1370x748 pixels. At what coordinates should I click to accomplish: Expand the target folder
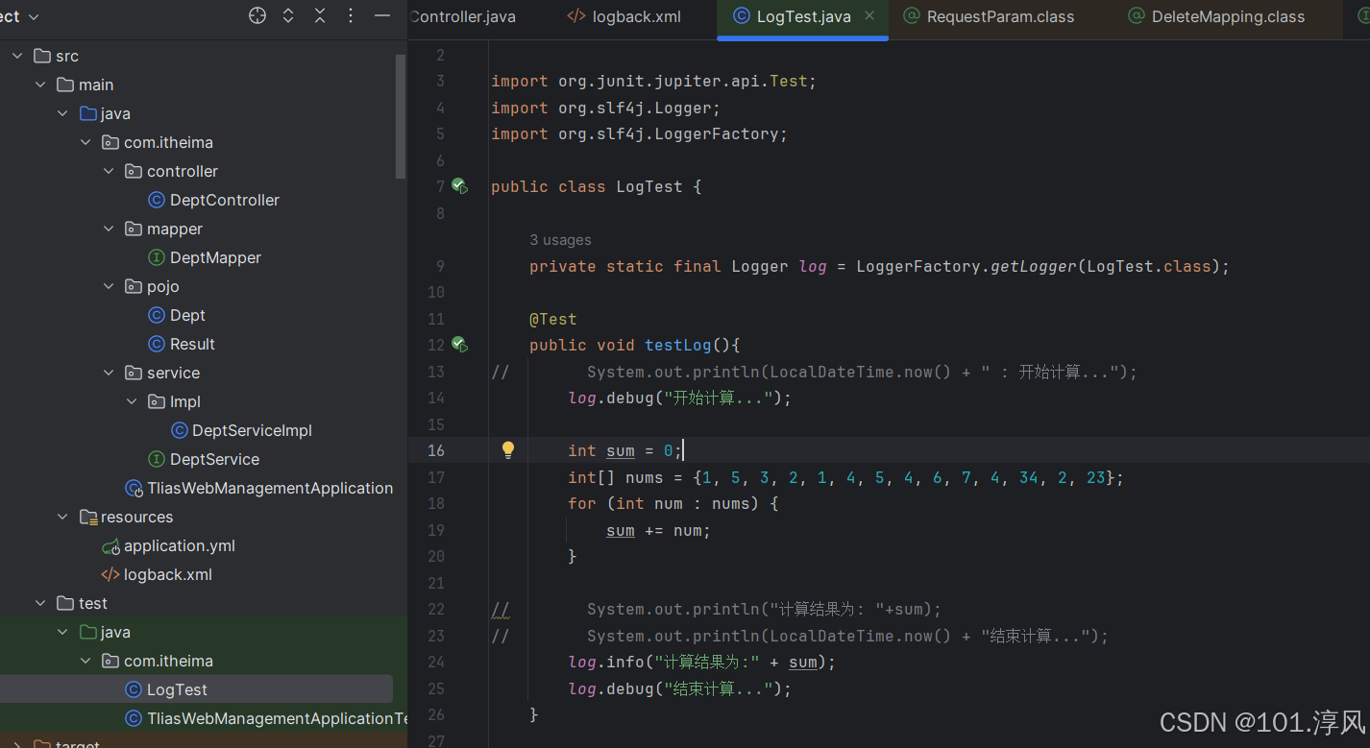[17, 743]
